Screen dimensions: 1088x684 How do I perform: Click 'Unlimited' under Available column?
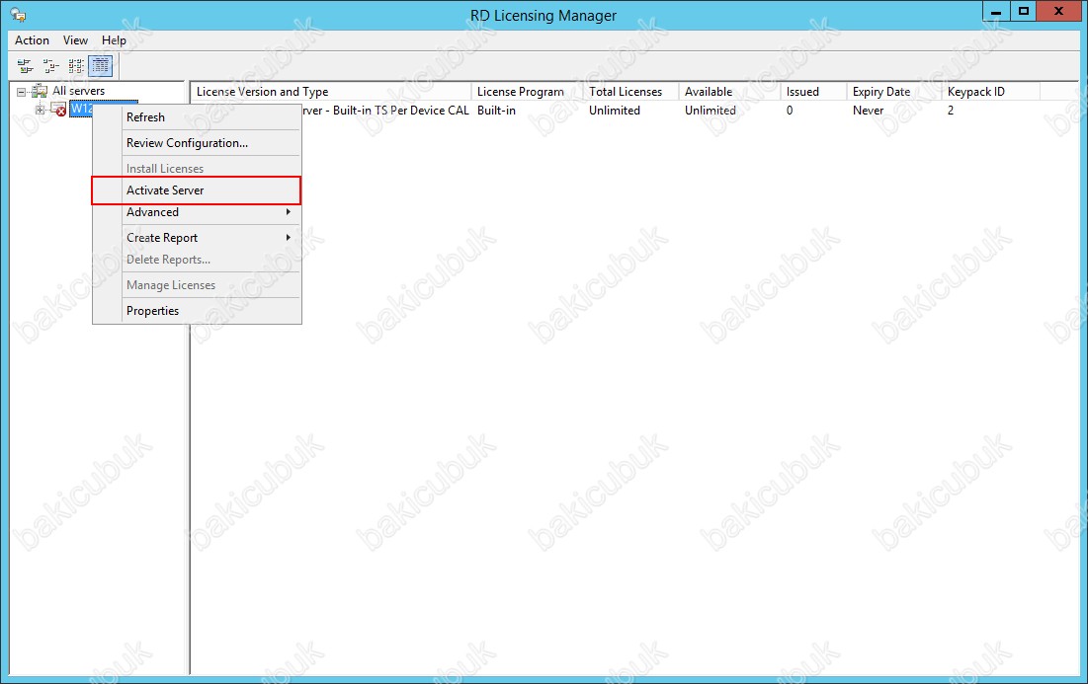pyautogui.click(x=710, y=111)
